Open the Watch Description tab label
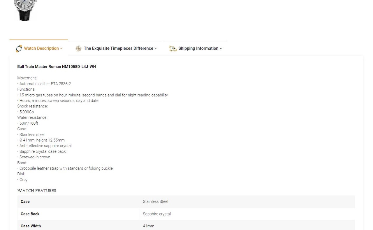The width and height of the screenshot is (373, 230). pyautogui.click(x=41, y=48)
